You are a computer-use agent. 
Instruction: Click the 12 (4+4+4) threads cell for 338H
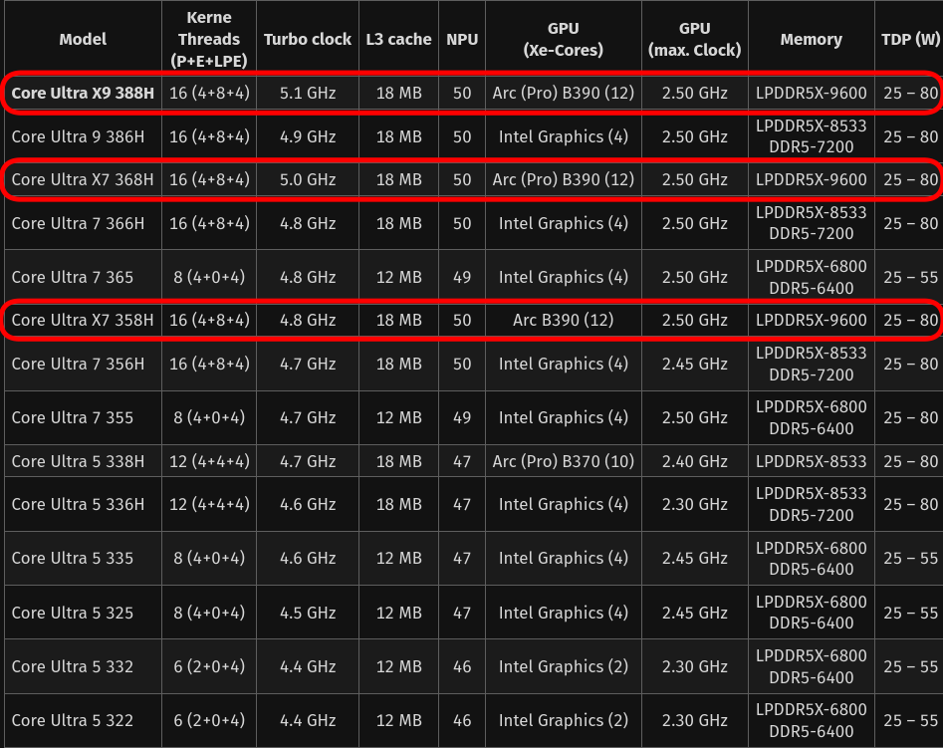click(209, 461)
